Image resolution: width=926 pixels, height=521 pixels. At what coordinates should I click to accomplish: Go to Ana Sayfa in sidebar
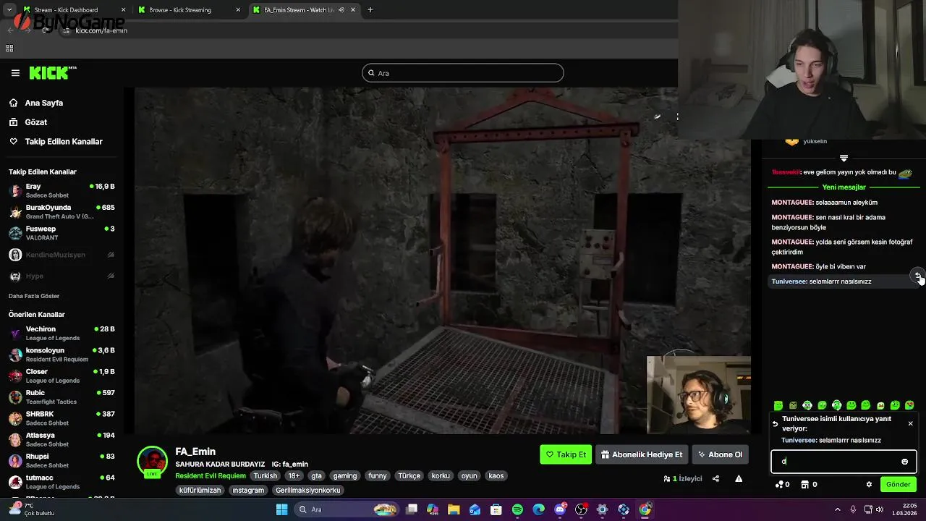(x=43, y=103)
